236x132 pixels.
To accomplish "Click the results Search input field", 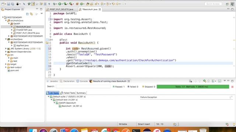I will (83, 87).
